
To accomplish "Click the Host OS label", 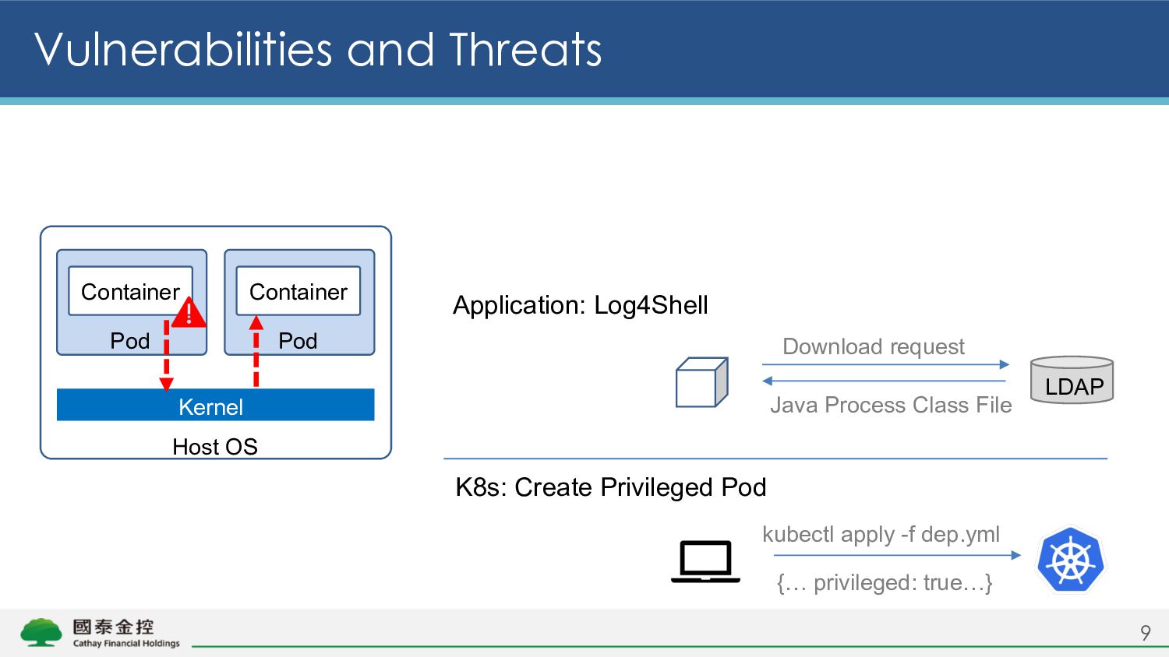I will point(215,447).
